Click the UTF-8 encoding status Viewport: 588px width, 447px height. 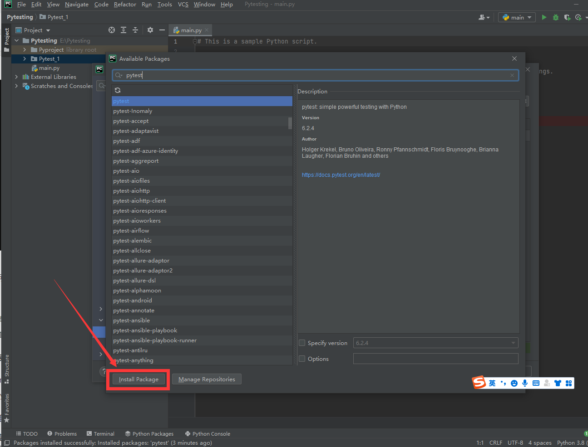[515, 443]
